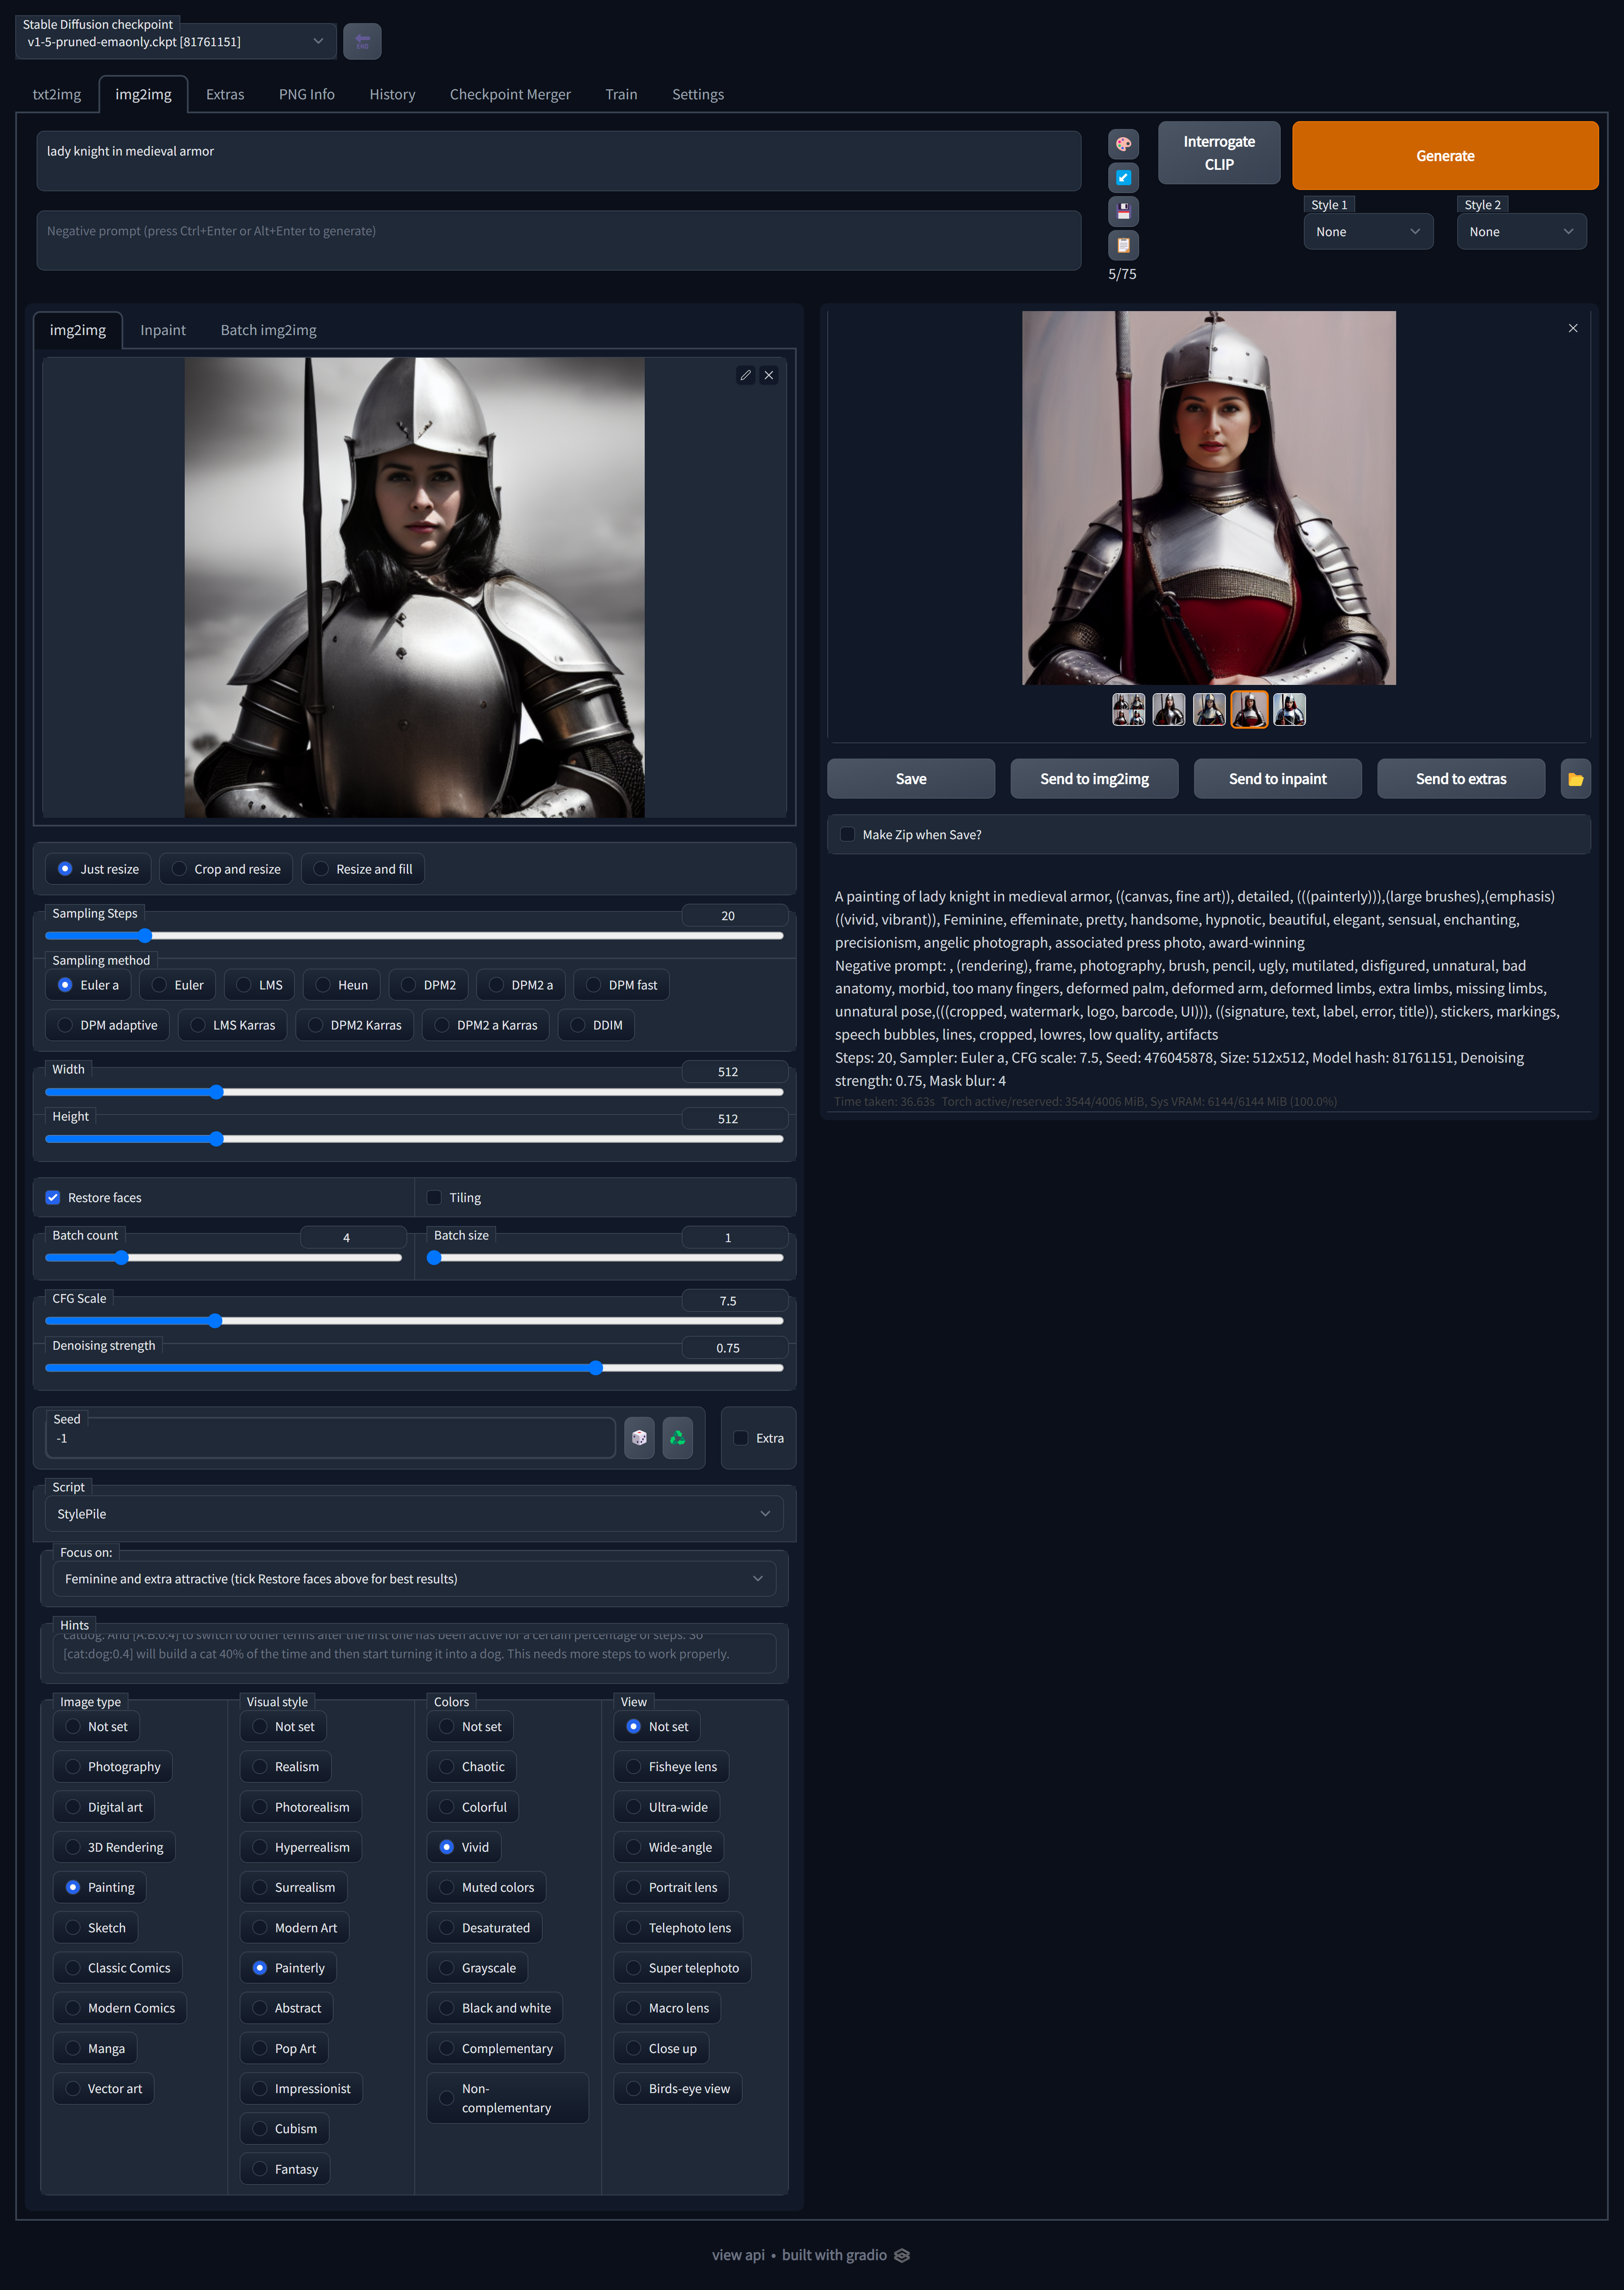The image size is (1624, 2290).
Task: Click the orange Generate button
Action: (1445, 156)
